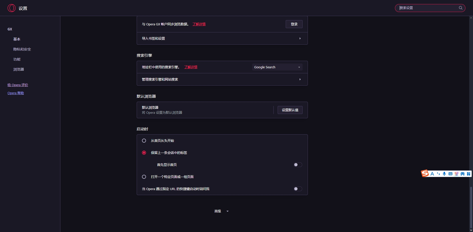Enable the URL shortcut startup prompt toggle
Image resolution: width=473 pixels, height=232 pixels.
click(298, 189)
